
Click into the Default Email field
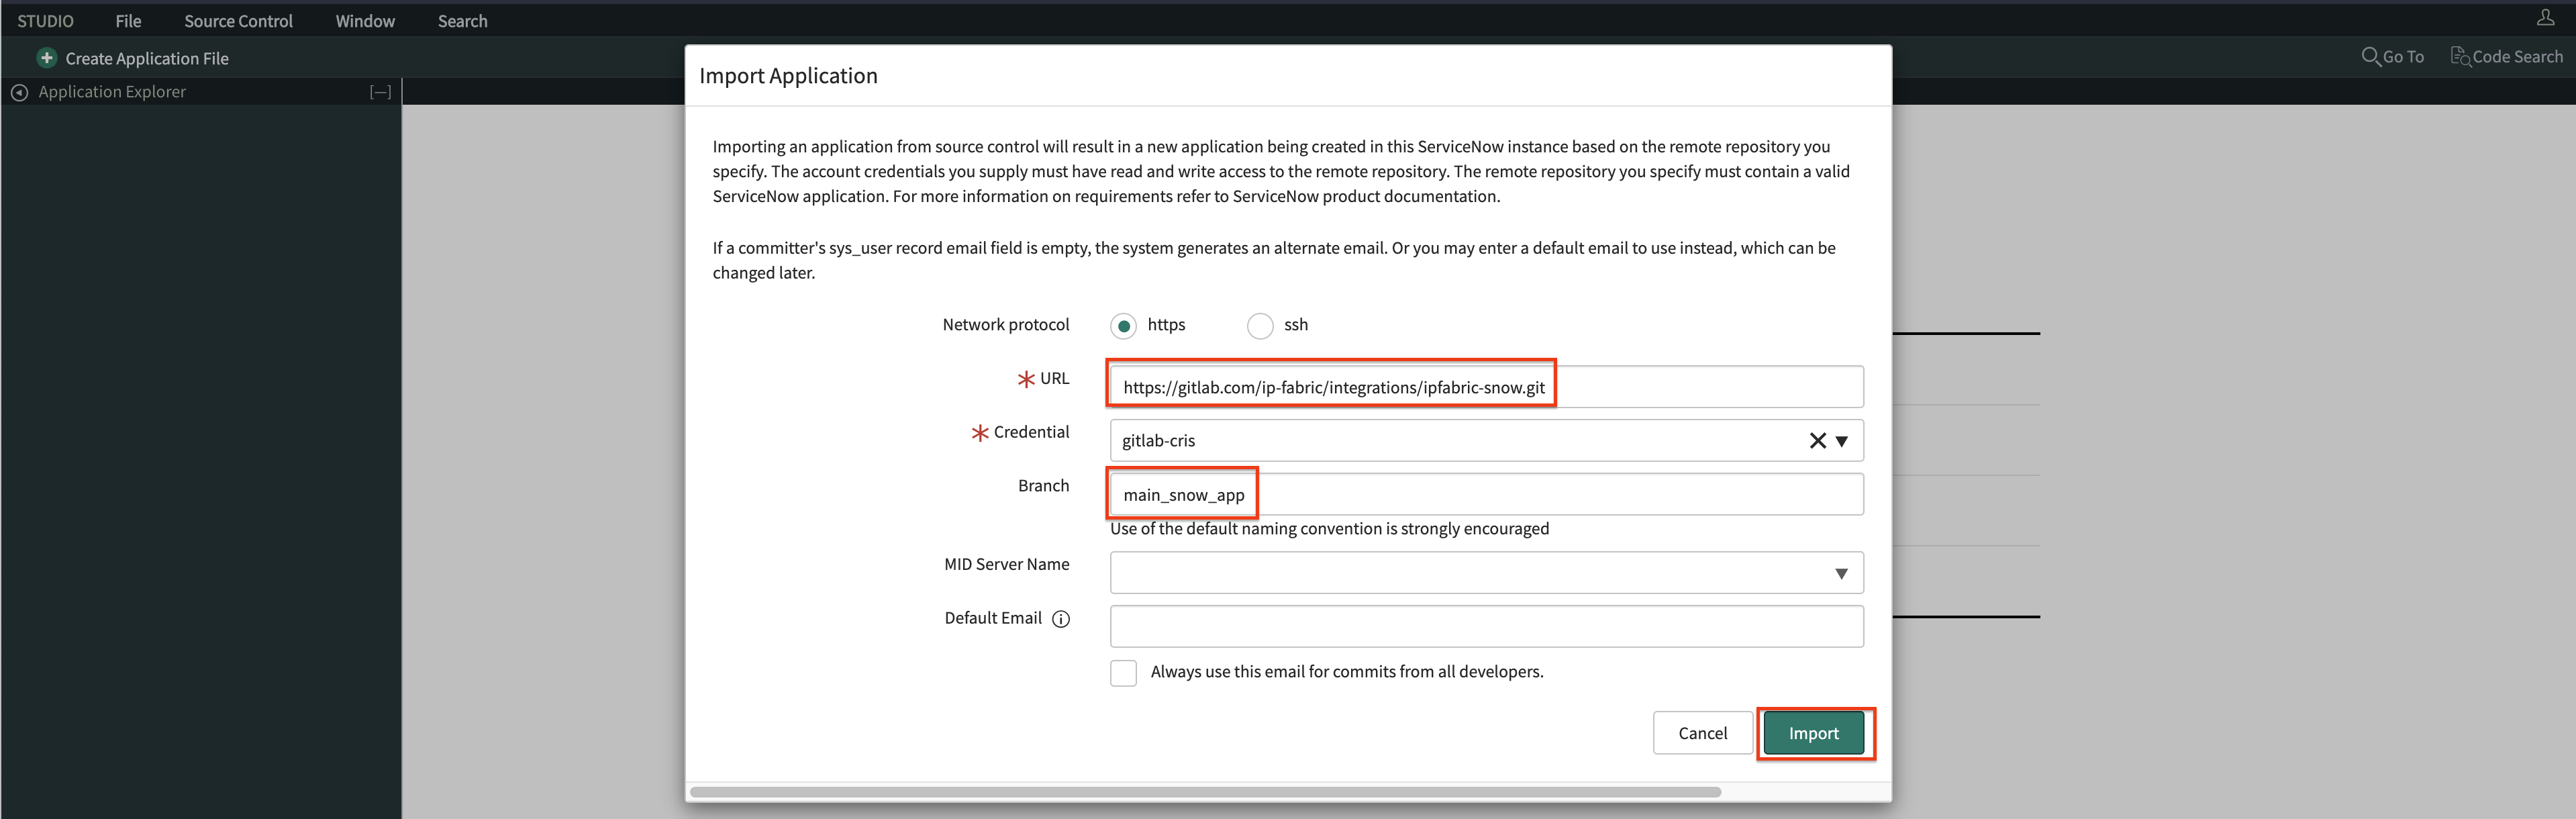1486,627
